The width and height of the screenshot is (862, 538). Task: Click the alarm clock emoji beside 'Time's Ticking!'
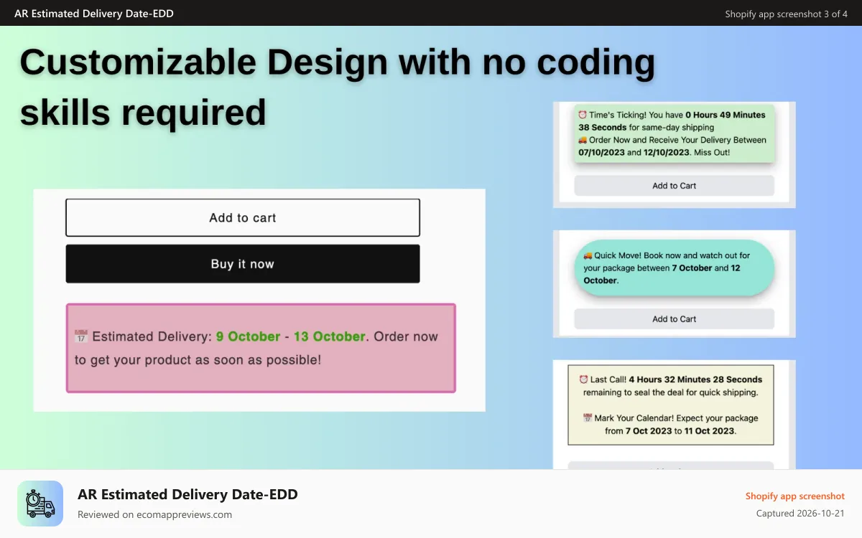click(583, 115)
